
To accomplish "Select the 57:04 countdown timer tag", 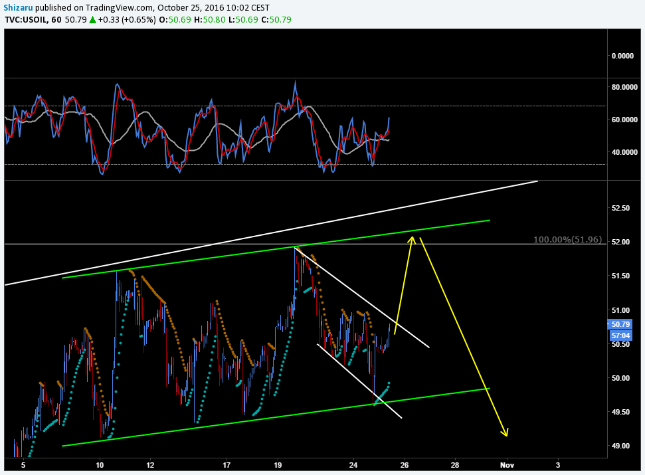I will click(x=620, y=335).
